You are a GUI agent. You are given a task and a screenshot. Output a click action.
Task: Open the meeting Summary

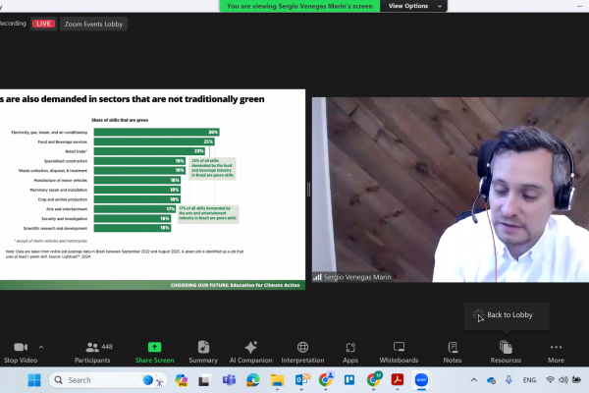[203, 347]
